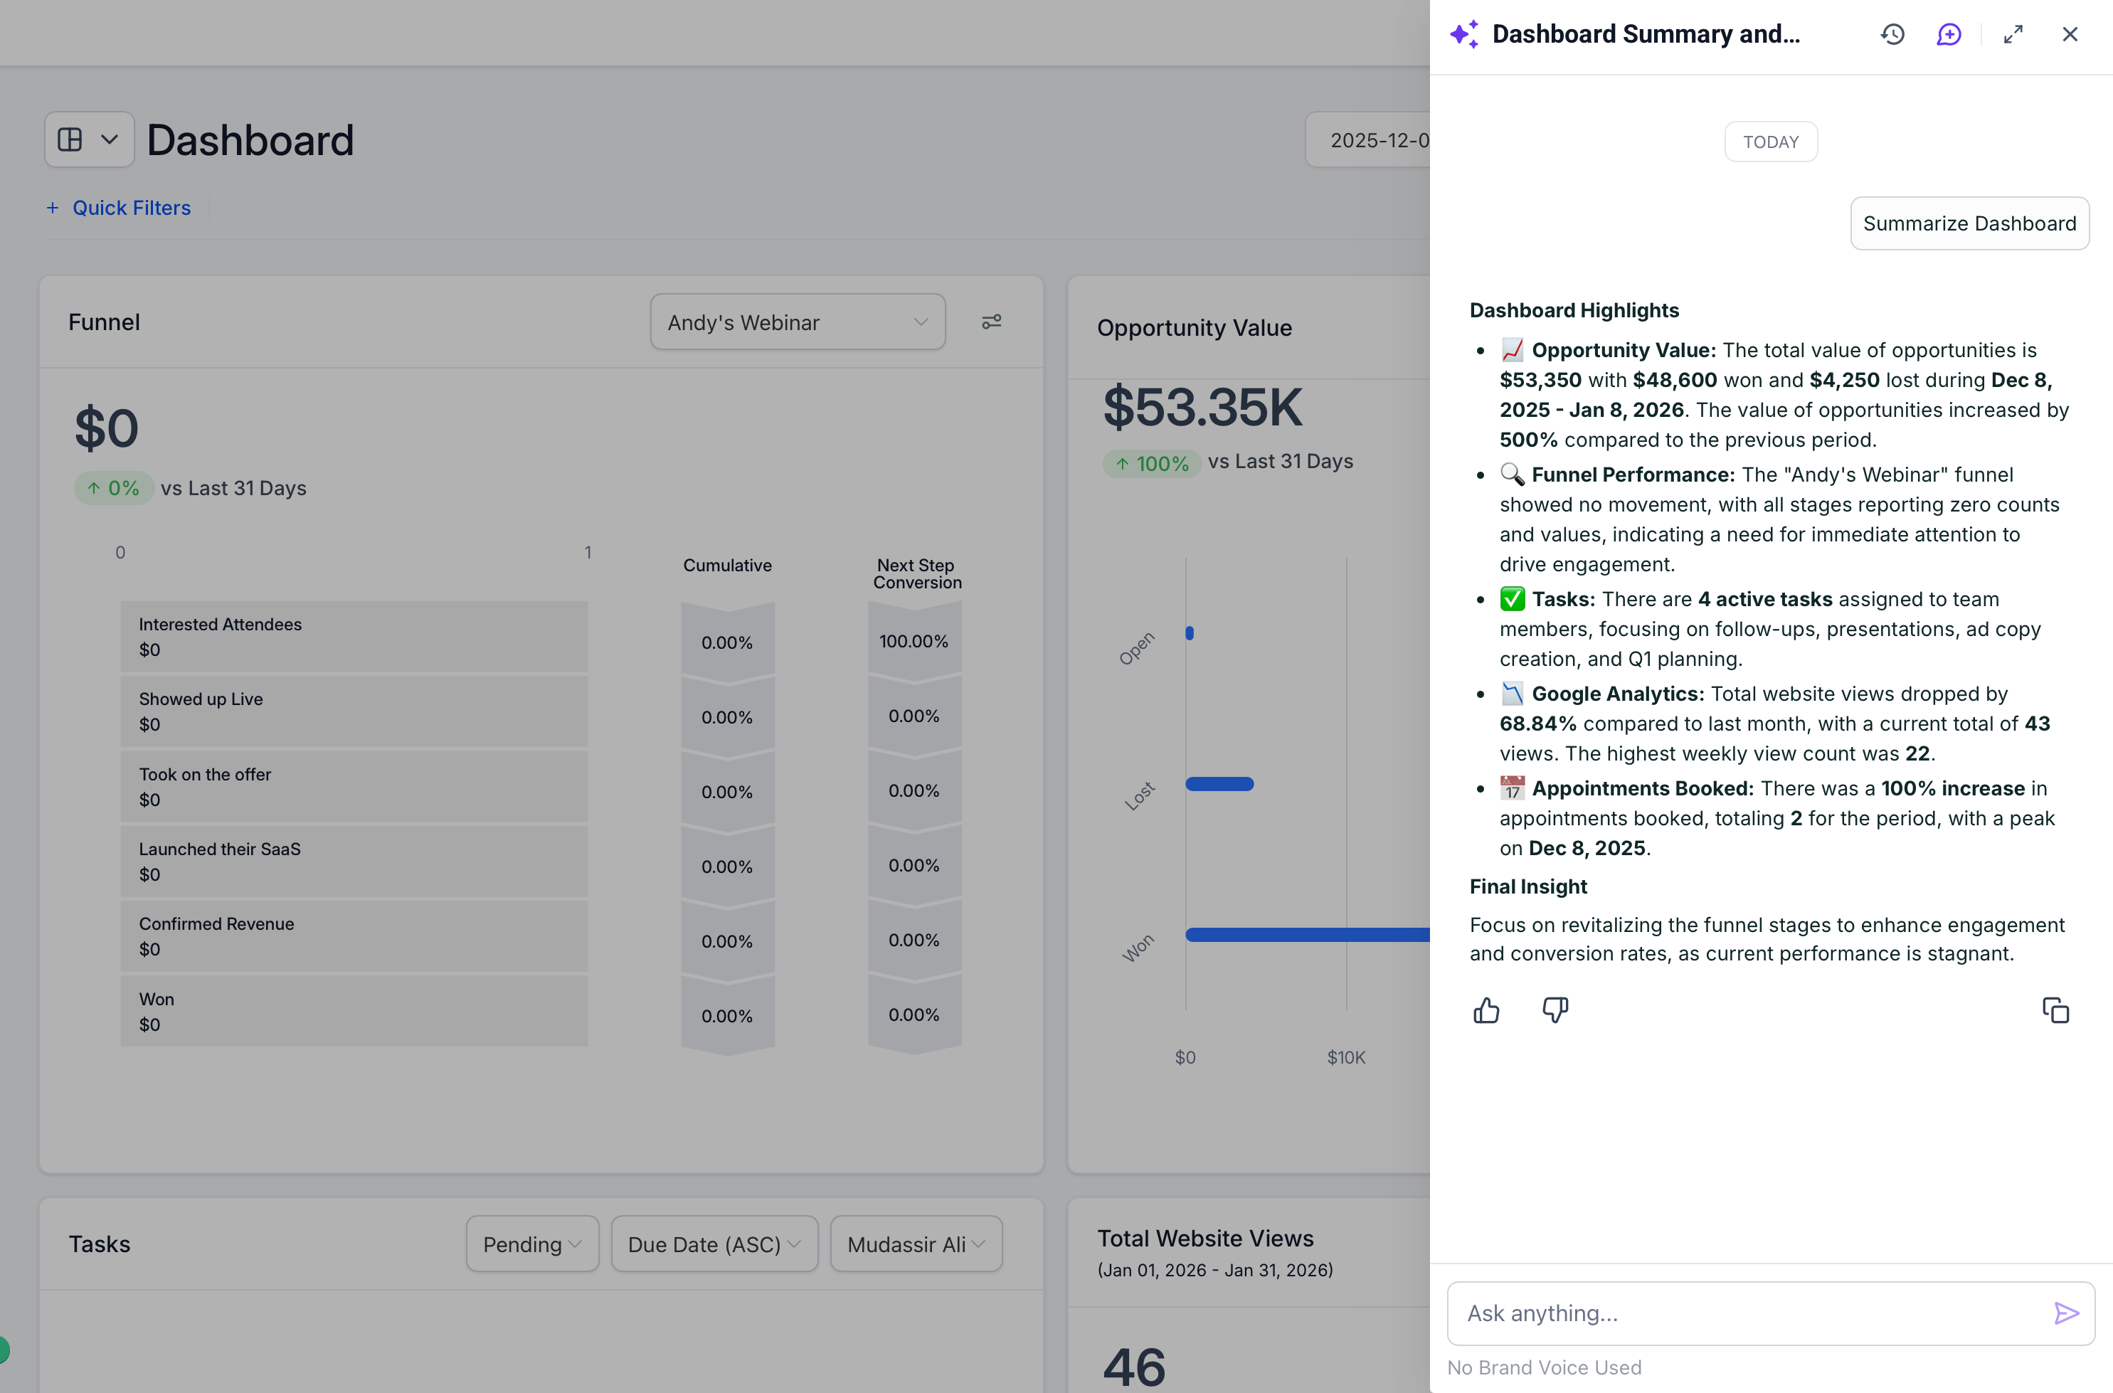Start a new chat conversation

point(1949,35)
